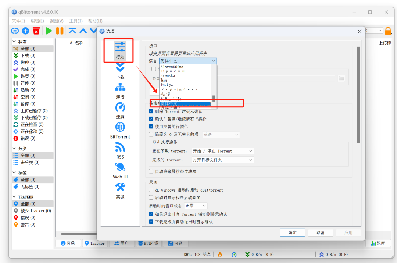Enable 在 Windows 启动时启动 qBittorrent checkbox
The width and height of the screenshot is (397, 263).
[x=151, y=190]
